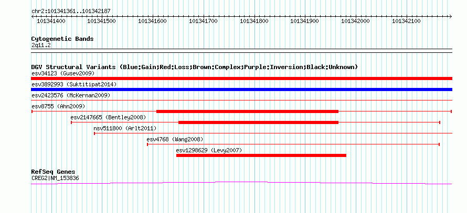Click ruler position 101341400

coord(51,21)
